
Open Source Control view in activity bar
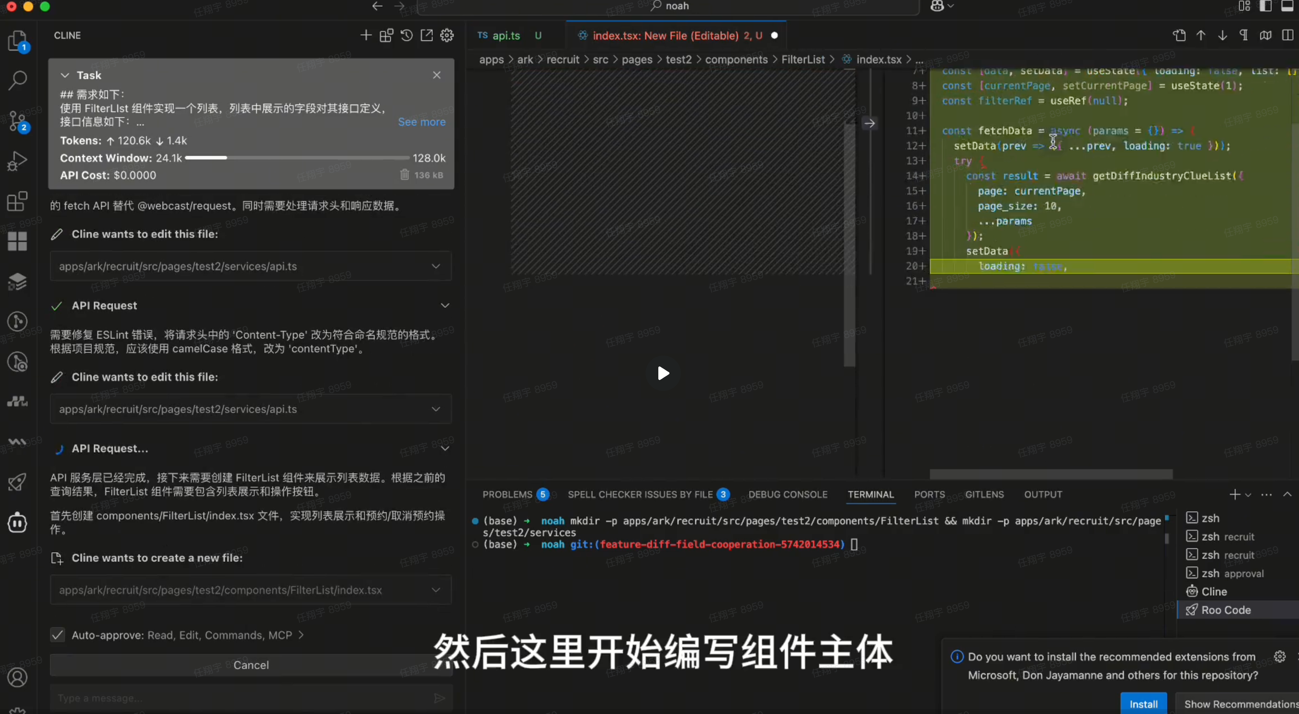pos(18,121)
